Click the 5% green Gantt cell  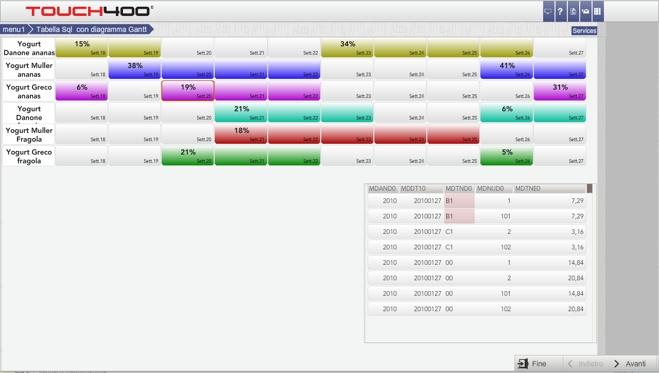coord(507,156)
